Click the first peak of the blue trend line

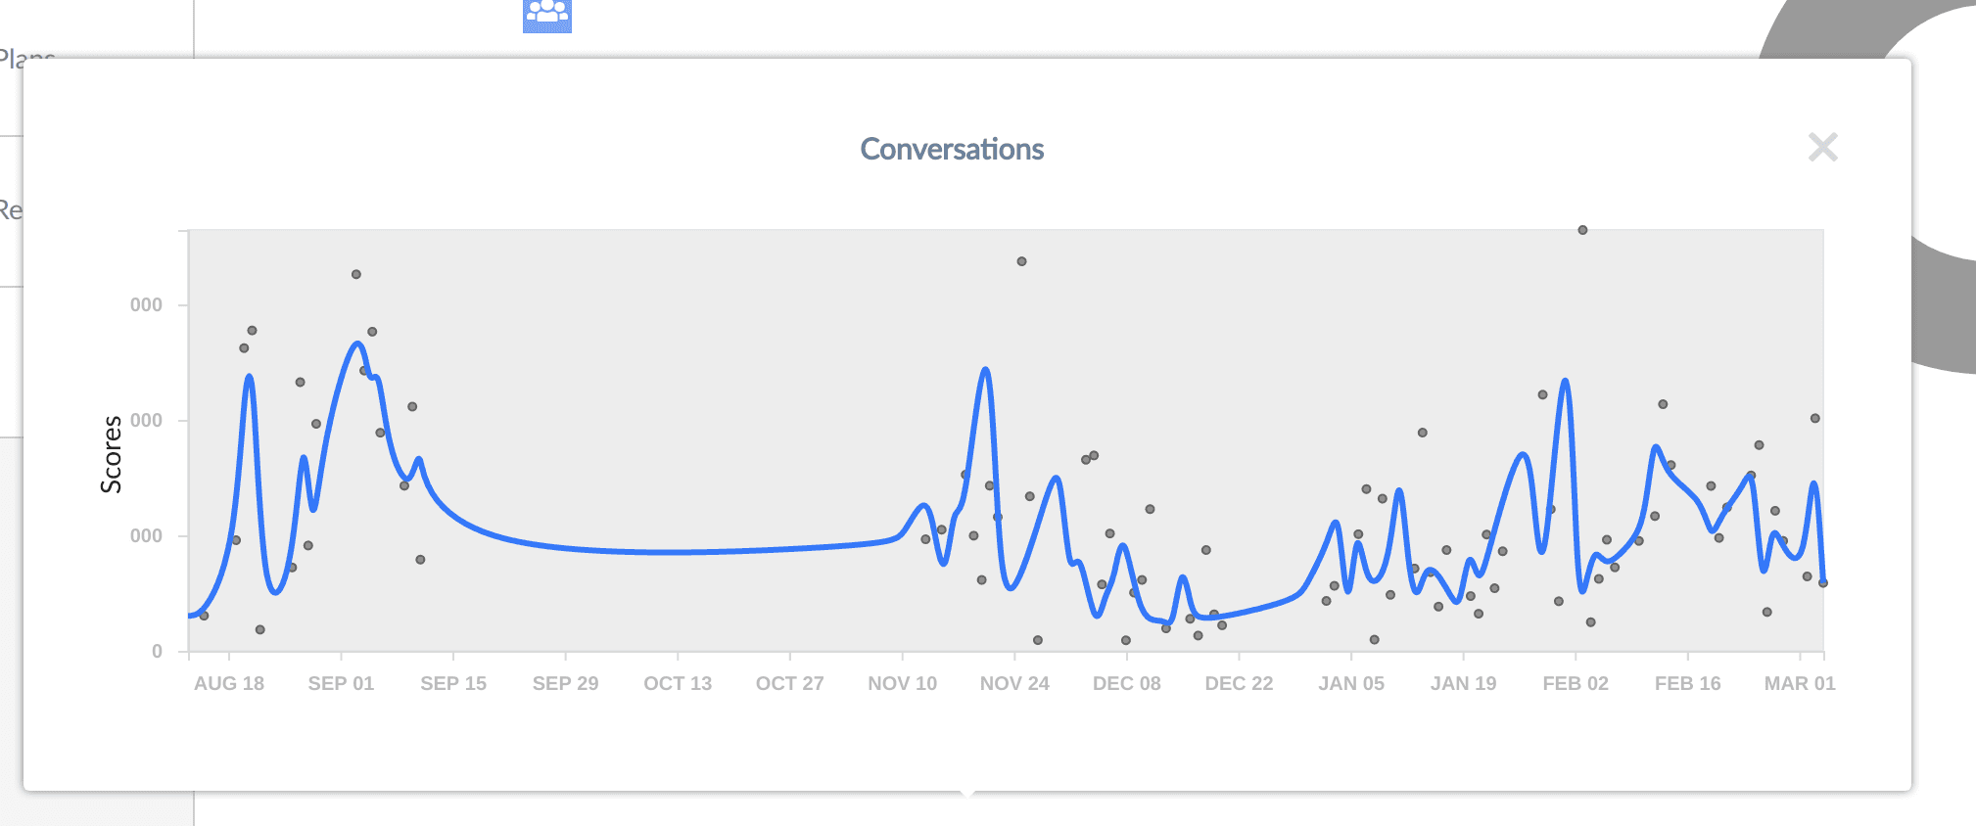(x=250, y=376)
